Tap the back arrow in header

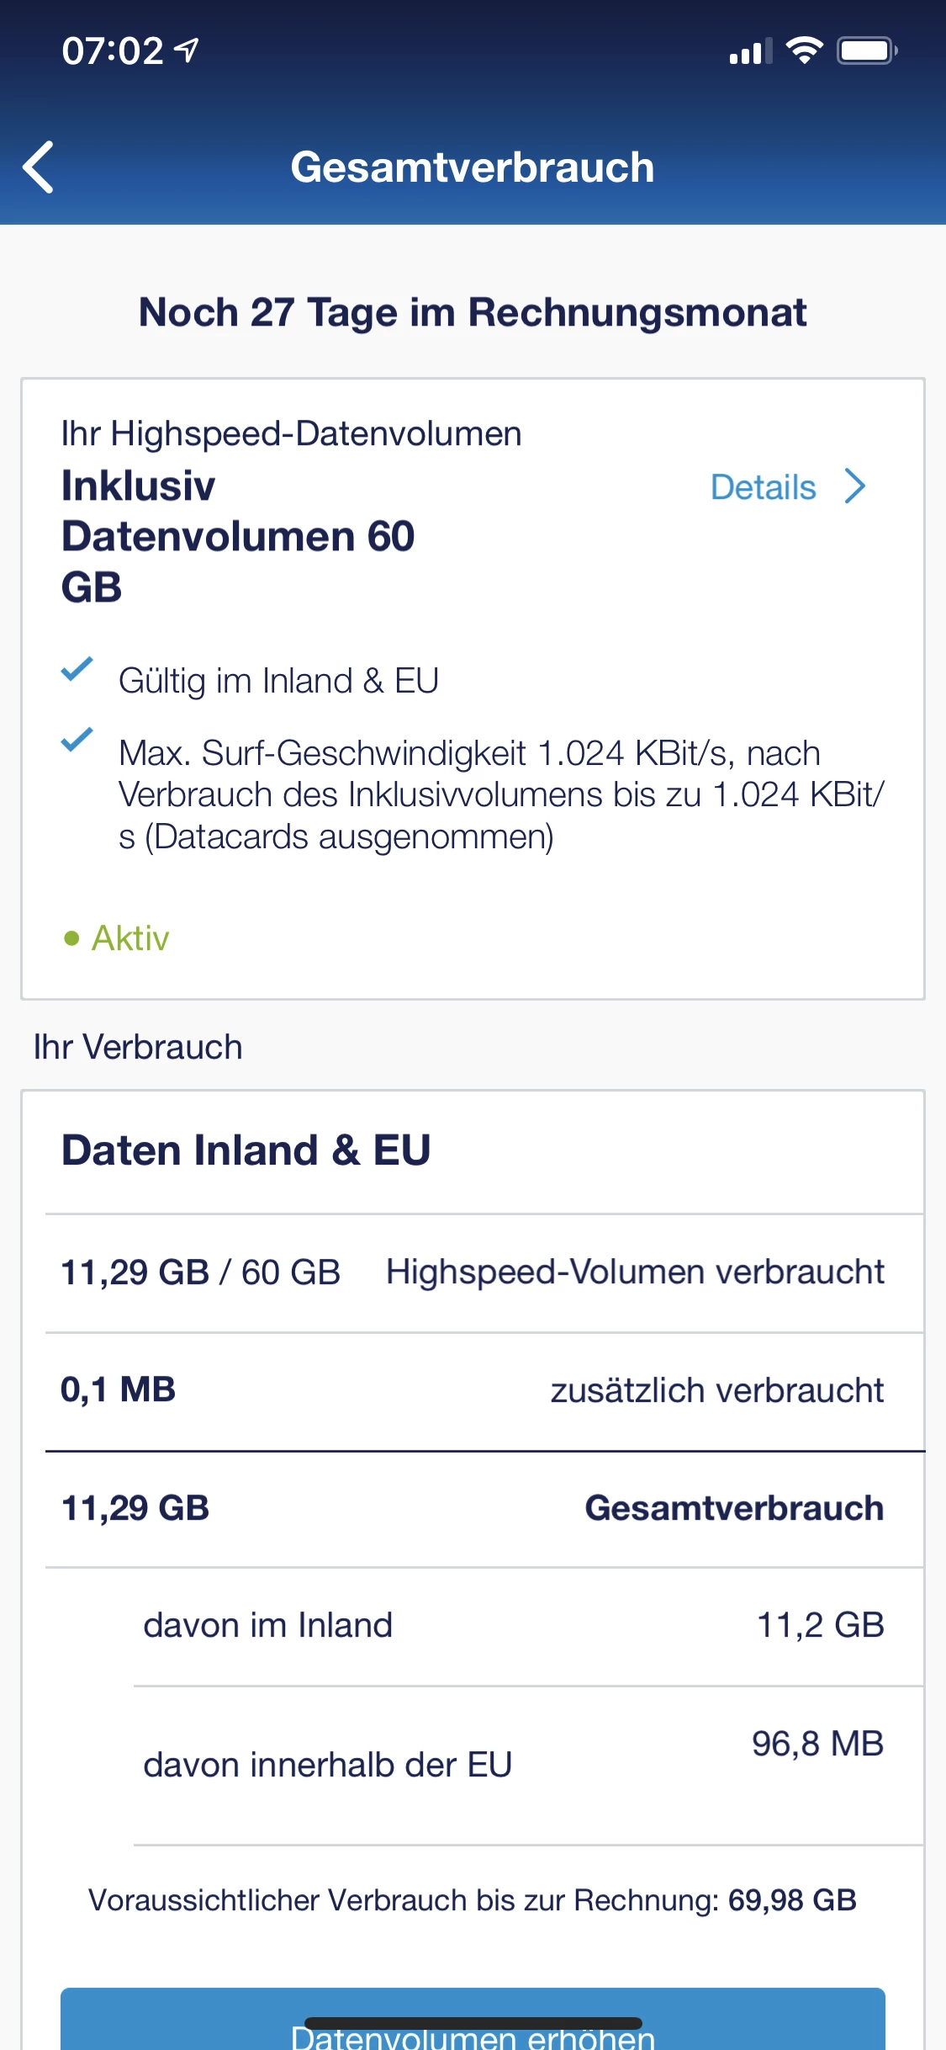[39, 167]
